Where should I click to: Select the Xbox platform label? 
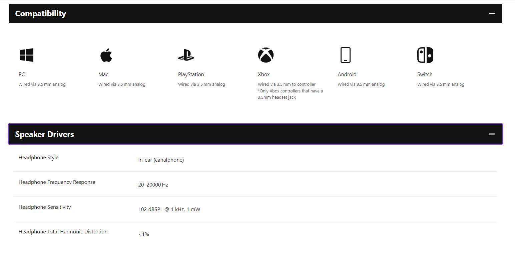coord(264,74)
